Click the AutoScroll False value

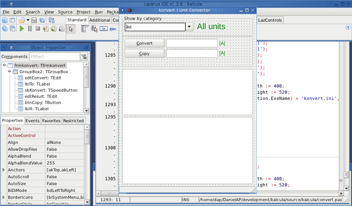tap(65, 176)
